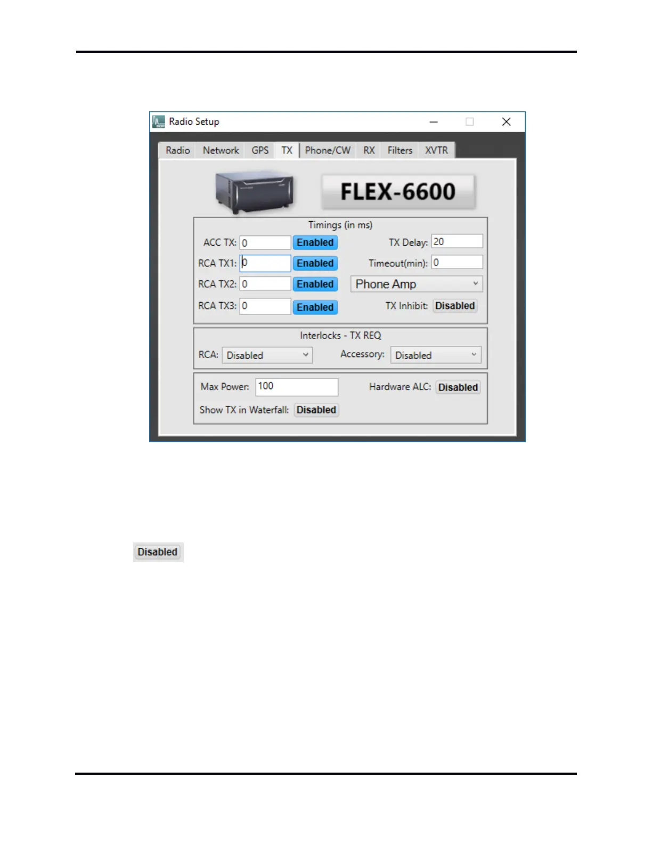
Task: Go to the XVTR tab
Action: coord(436,150)
